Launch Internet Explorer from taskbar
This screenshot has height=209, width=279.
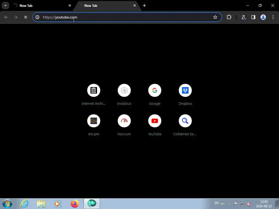(24, 204)
